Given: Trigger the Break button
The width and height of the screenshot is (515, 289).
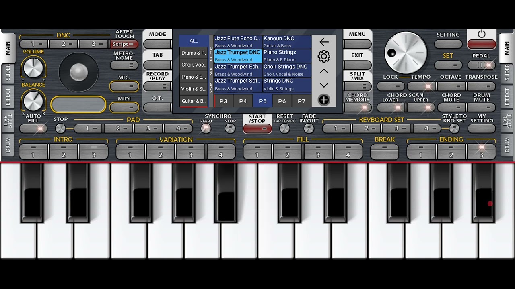Looking at the screenshot, I should tap(385, 152).
